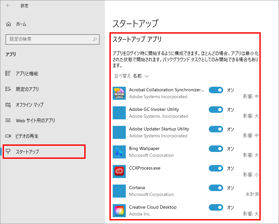Image resolution: width=279 pixels, height=224 pixels.
Task: Select ビデオの再生 in sidebar
Action: [27, 136]
